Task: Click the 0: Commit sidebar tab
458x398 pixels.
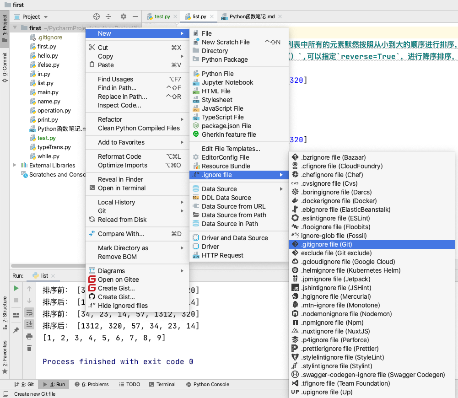Action: [x=5, y=67]
